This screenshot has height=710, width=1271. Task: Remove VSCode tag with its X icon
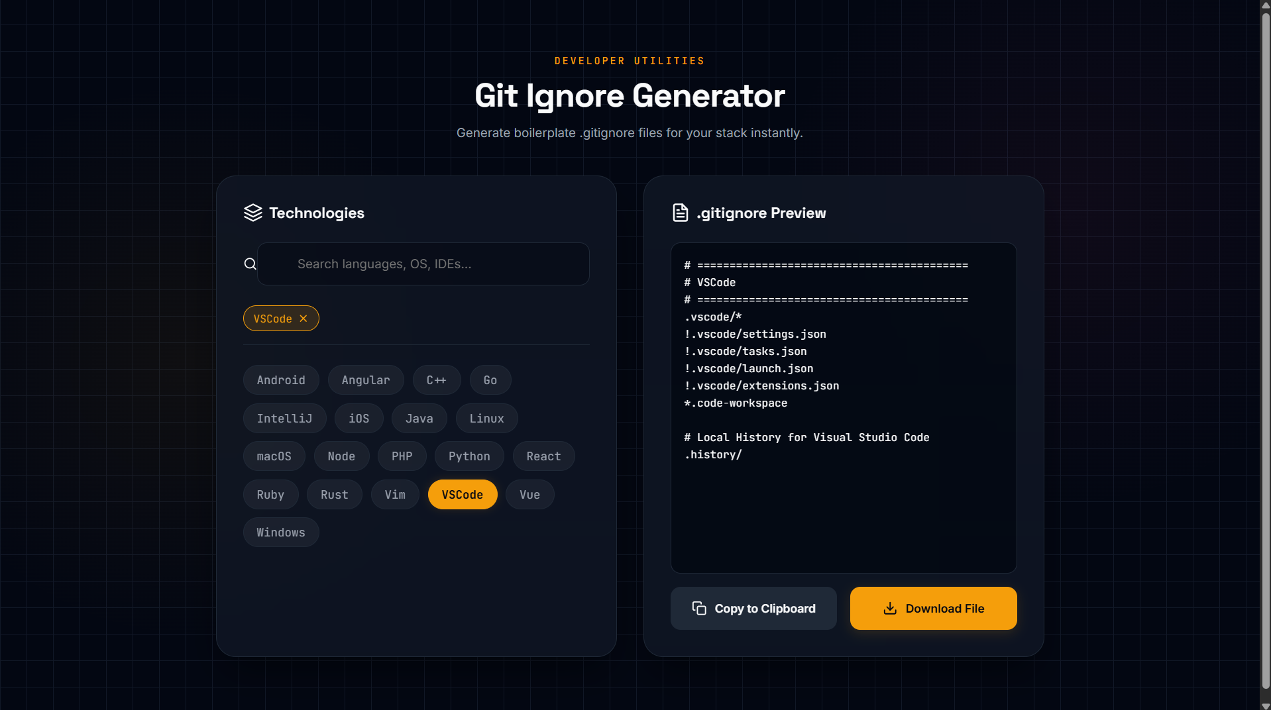(x=304, y=319)
